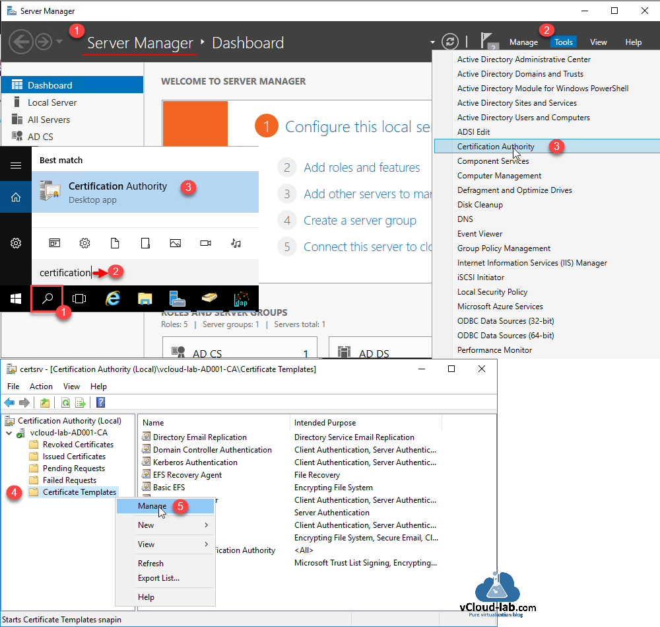
Task: Click Add other servers to manage link
Action: (368, 194)
